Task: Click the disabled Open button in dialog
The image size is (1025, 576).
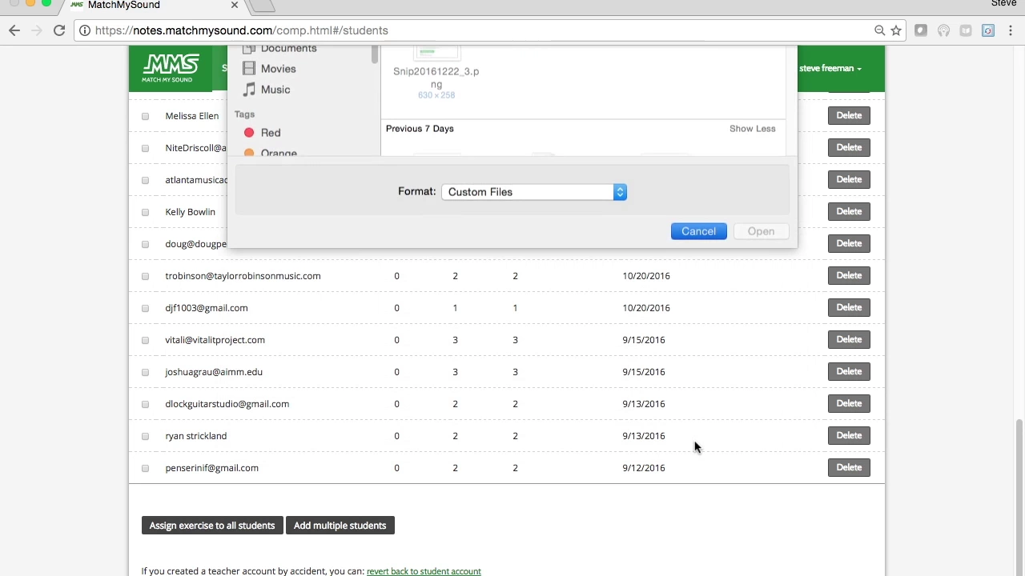Action: click(761, 231)
